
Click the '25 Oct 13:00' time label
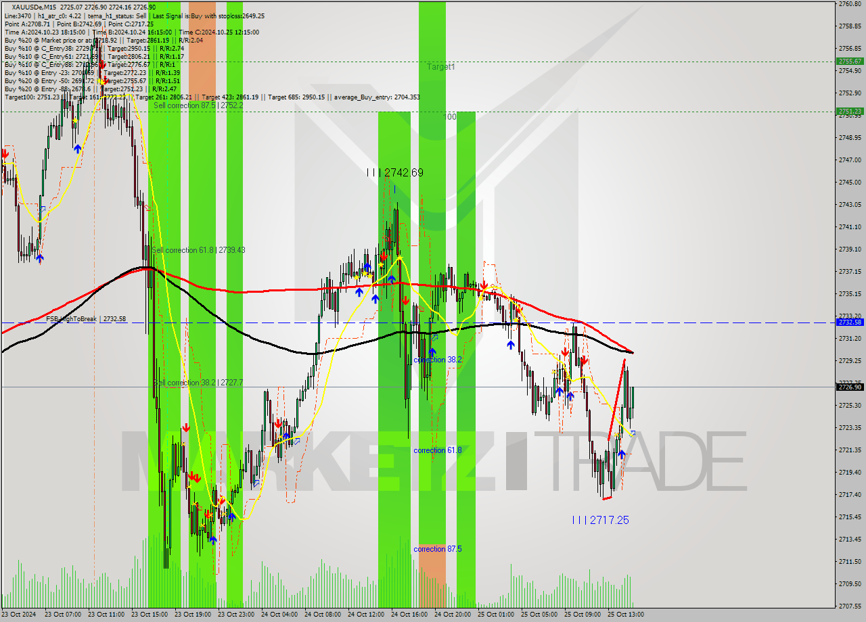pyautogui.click(x=626, y=615)
